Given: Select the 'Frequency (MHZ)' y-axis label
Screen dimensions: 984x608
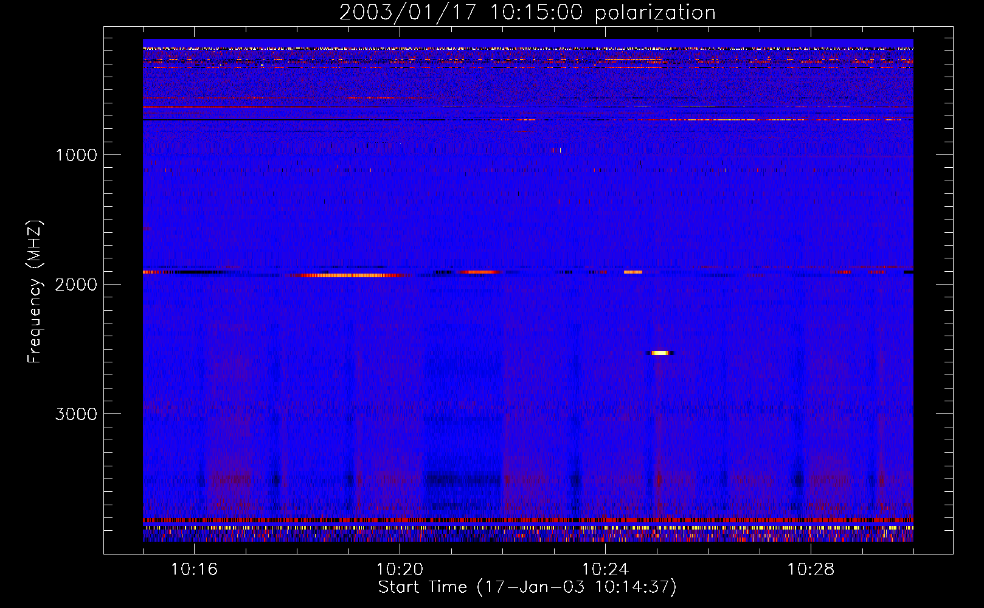Looking at the screenshot, I should (x=35, y=292).
